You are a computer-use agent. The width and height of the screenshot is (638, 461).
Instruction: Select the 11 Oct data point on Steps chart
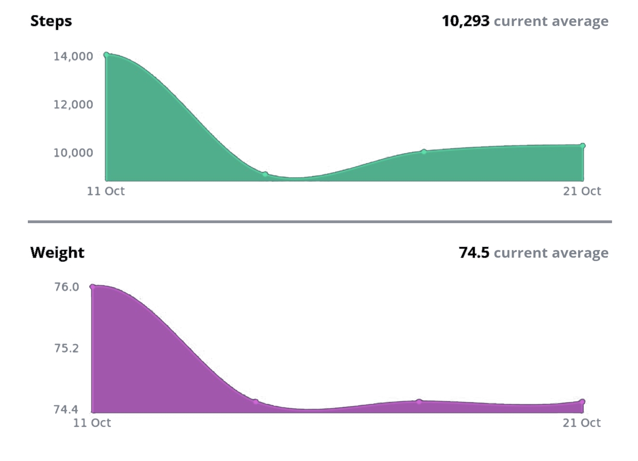point(107,55)
